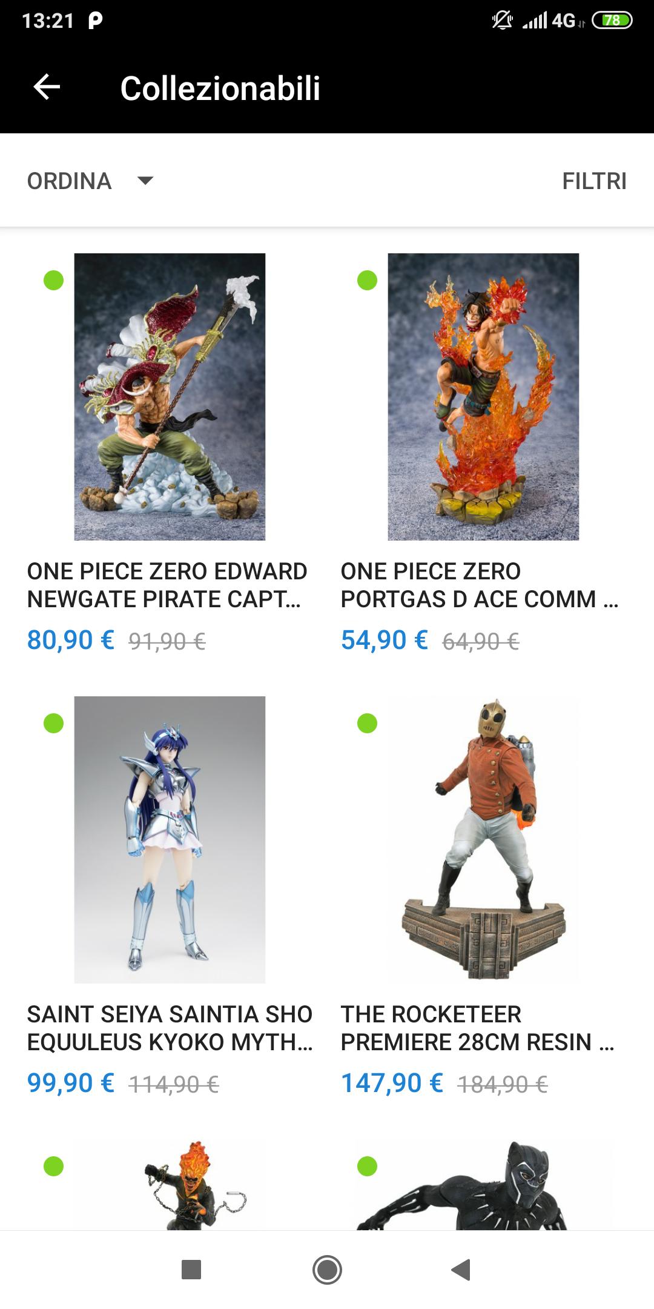Open ONE PIECE ZERO EDWARD NEWGATE title
Image resolution: width=654 pixels, height=1309 pixels.
pos(167,585)
